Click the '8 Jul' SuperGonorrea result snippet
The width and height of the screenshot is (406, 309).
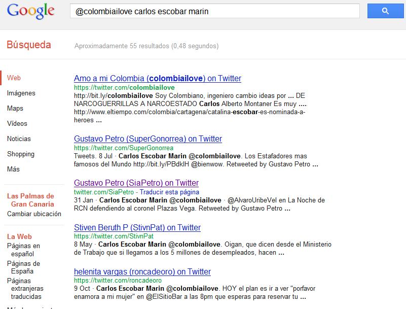[196, 160]
